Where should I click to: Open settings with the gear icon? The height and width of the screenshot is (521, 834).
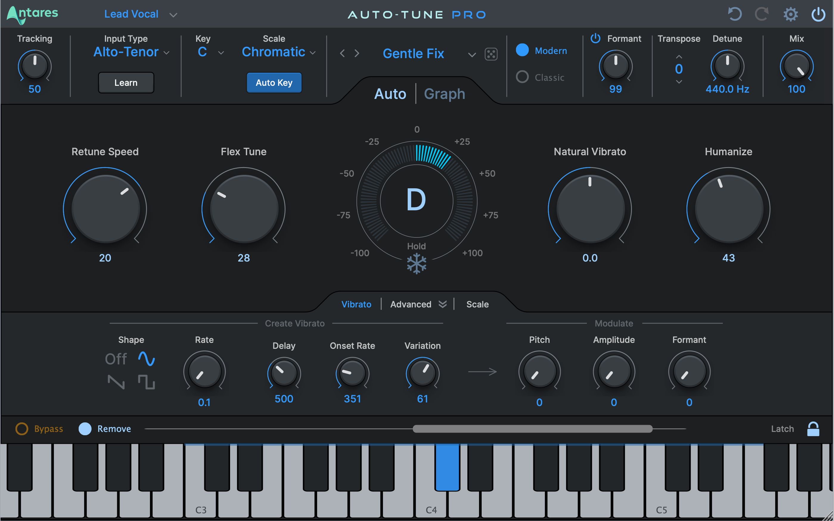(x=790, y=15)
